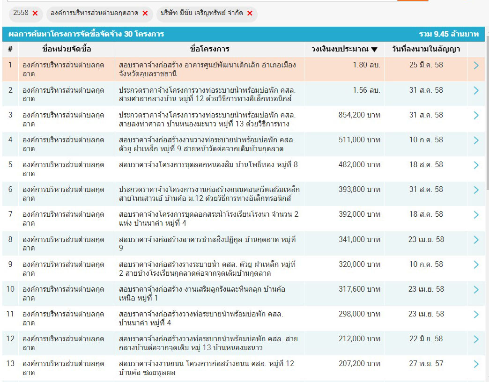
Task: Remove the บริษัท มีชัย เจริญทรัพย์ จำกัด filter
Action: click(x=250, y=13)
